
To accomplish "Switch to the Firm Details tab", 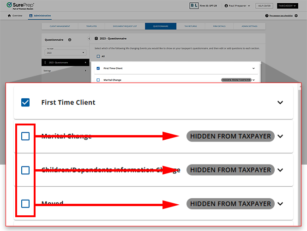I will pos(219,26).
